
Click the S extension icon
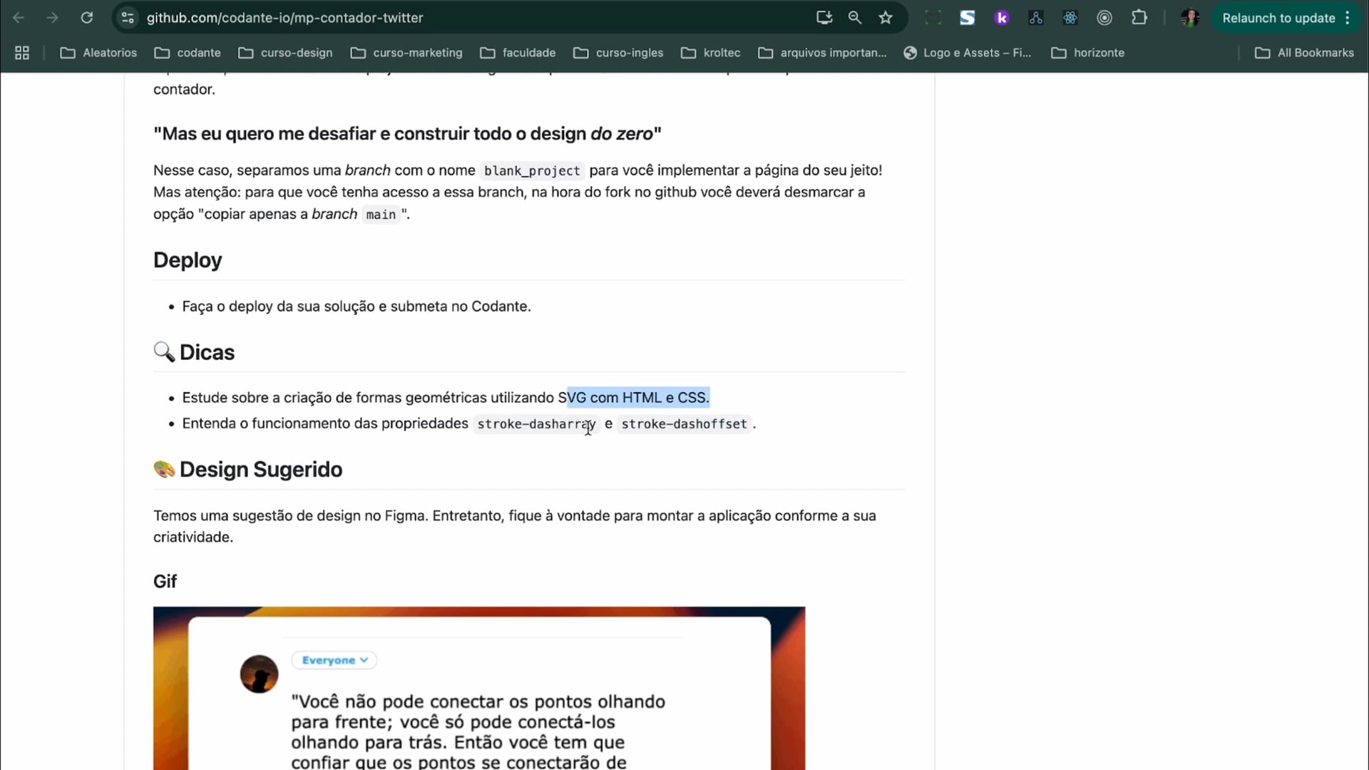(967, 18)
